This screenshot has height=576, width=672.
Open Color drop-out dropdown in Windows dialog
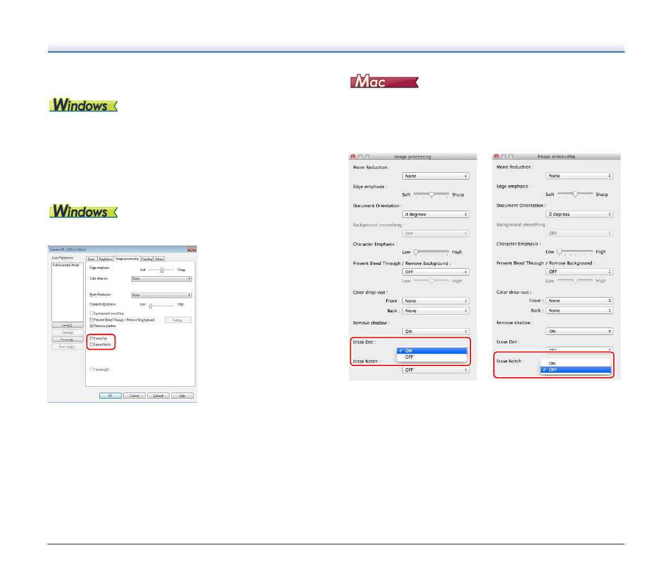click(x=162, y=279)
